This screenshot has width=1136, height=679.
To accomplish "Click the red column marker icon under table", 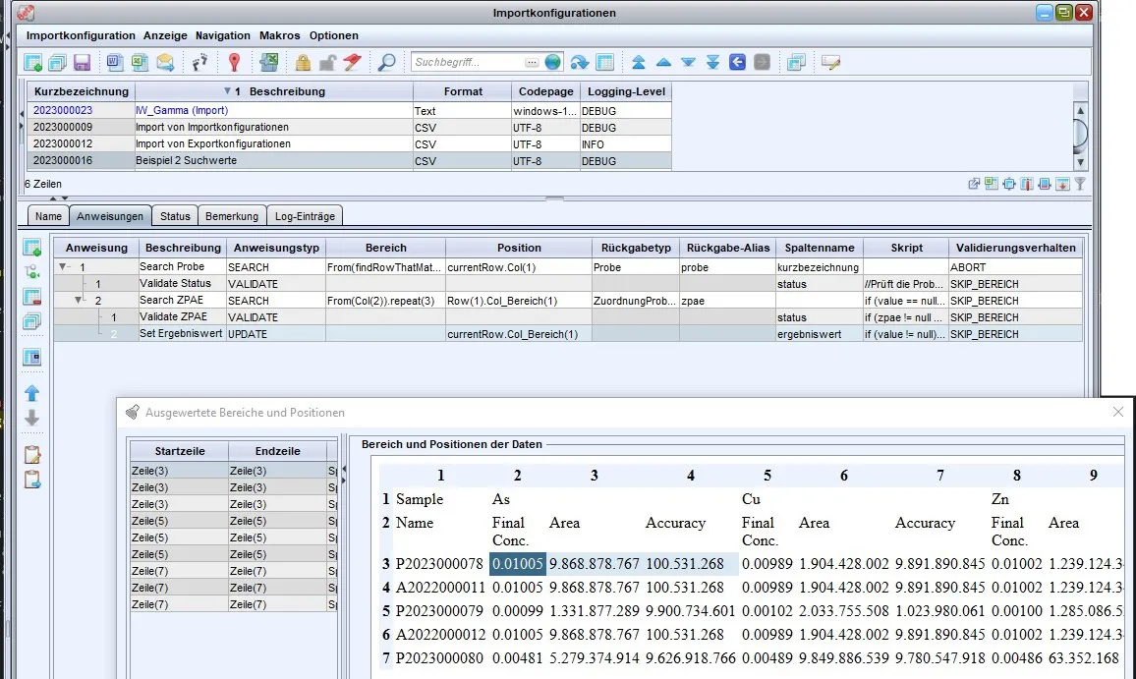I will pyautogui.click(x=1027, y=184).
